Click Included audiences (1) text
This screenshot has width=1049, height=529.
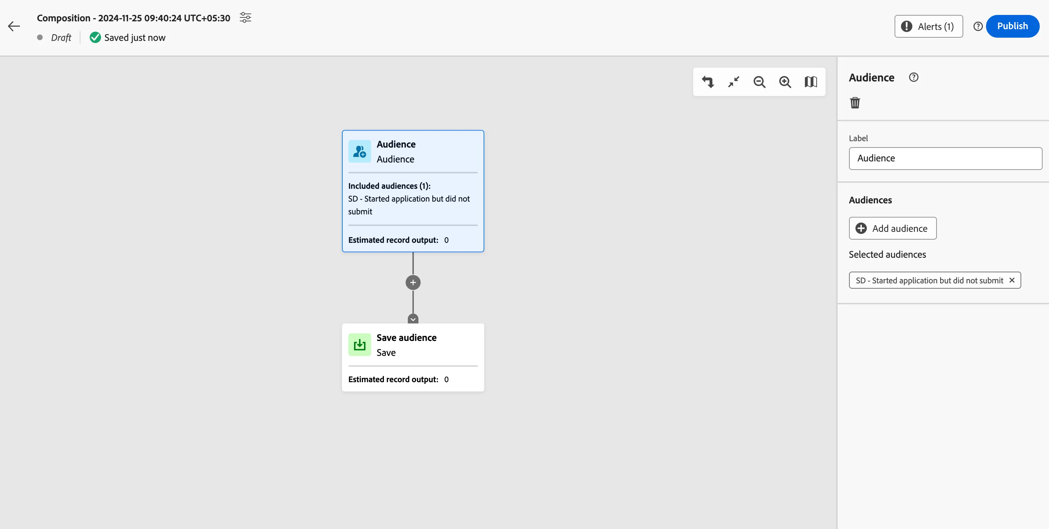point(389,186)
